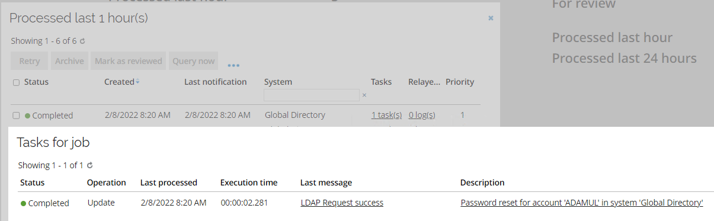Image resolution: width=714 pixels, height=221 pixels.
Task: Click the Created column sort arrow
Action: (x=137, y=82)
